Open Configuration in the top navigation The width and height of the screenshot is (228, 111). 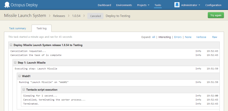point(213,5)
